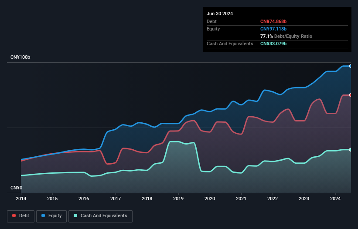This screenshot has width=358, height=229.
Task: Toggle the Equity legend button
Action: coord(51,216)
